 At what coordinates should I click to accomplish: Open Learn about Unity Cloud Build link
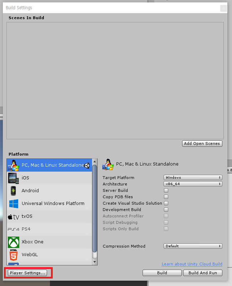(192, 264)
